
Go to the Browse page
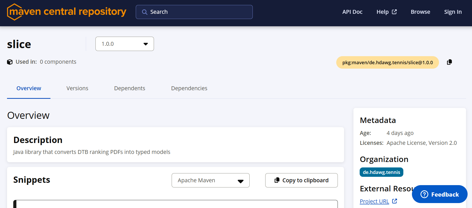pos(420,12)
